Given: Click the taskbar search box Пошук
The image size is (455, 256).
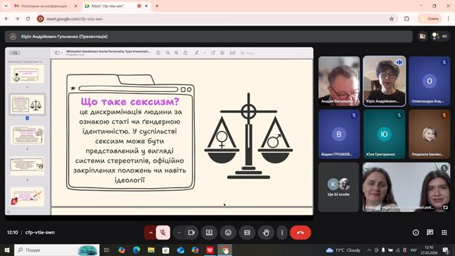Looking at the screenshot, I should [x=57, y=250].
